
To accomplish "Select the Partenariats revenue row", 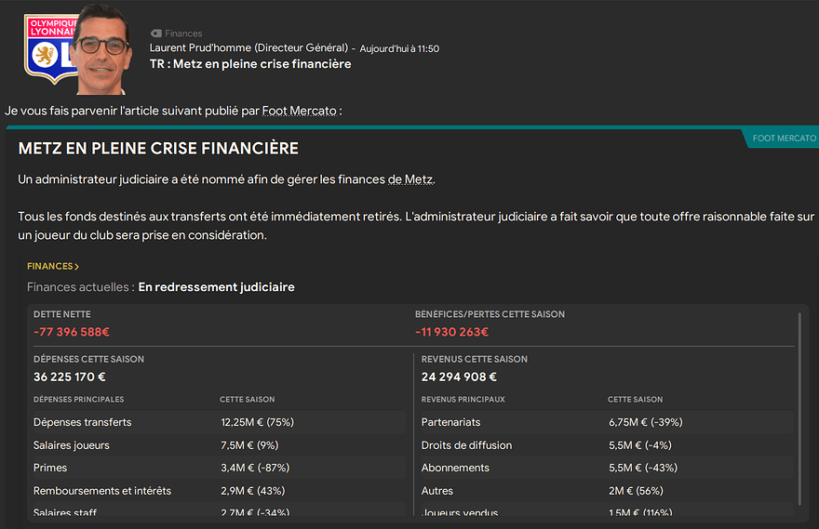I will coord(607,422).
